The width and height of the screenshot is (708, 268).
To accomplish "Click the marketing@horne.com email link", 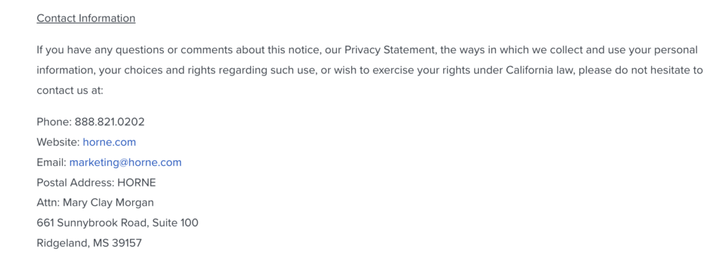I will (126, 162).
